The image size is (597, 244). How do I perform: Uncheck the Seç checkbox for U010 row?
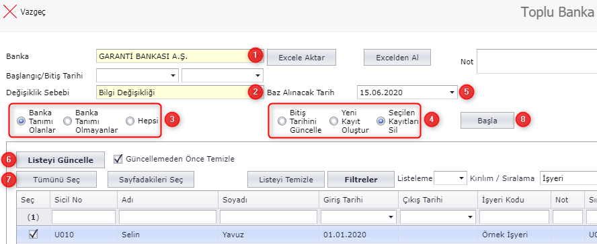tap(33, 235)
